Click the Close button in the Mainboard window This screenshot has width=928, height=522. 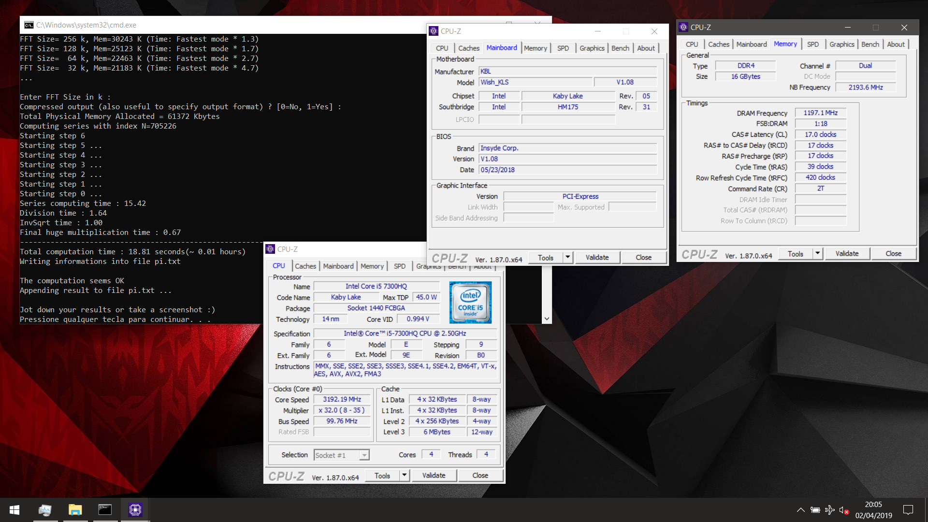tap(643, 258)
